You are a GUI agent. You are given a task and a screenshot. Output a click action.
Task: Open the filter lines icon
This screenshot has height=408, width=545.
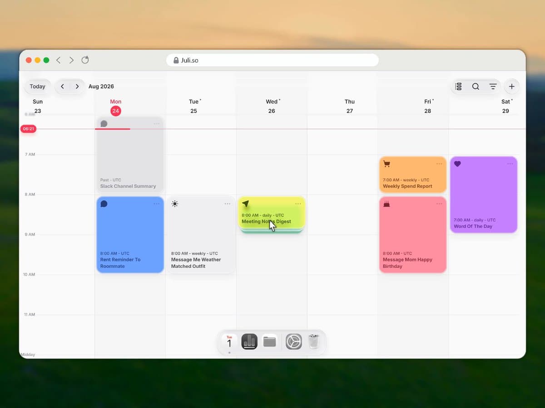493,86
